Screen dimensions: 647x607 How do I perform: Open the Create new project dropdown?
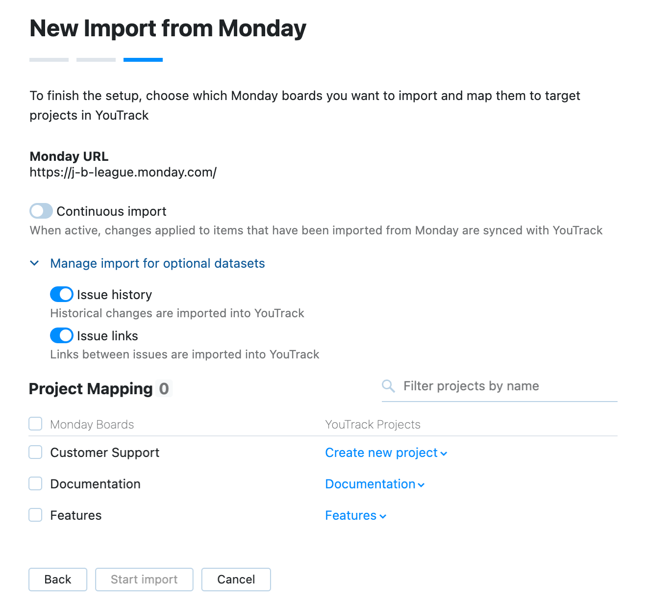pyautogui.click(x=386, y=453)
